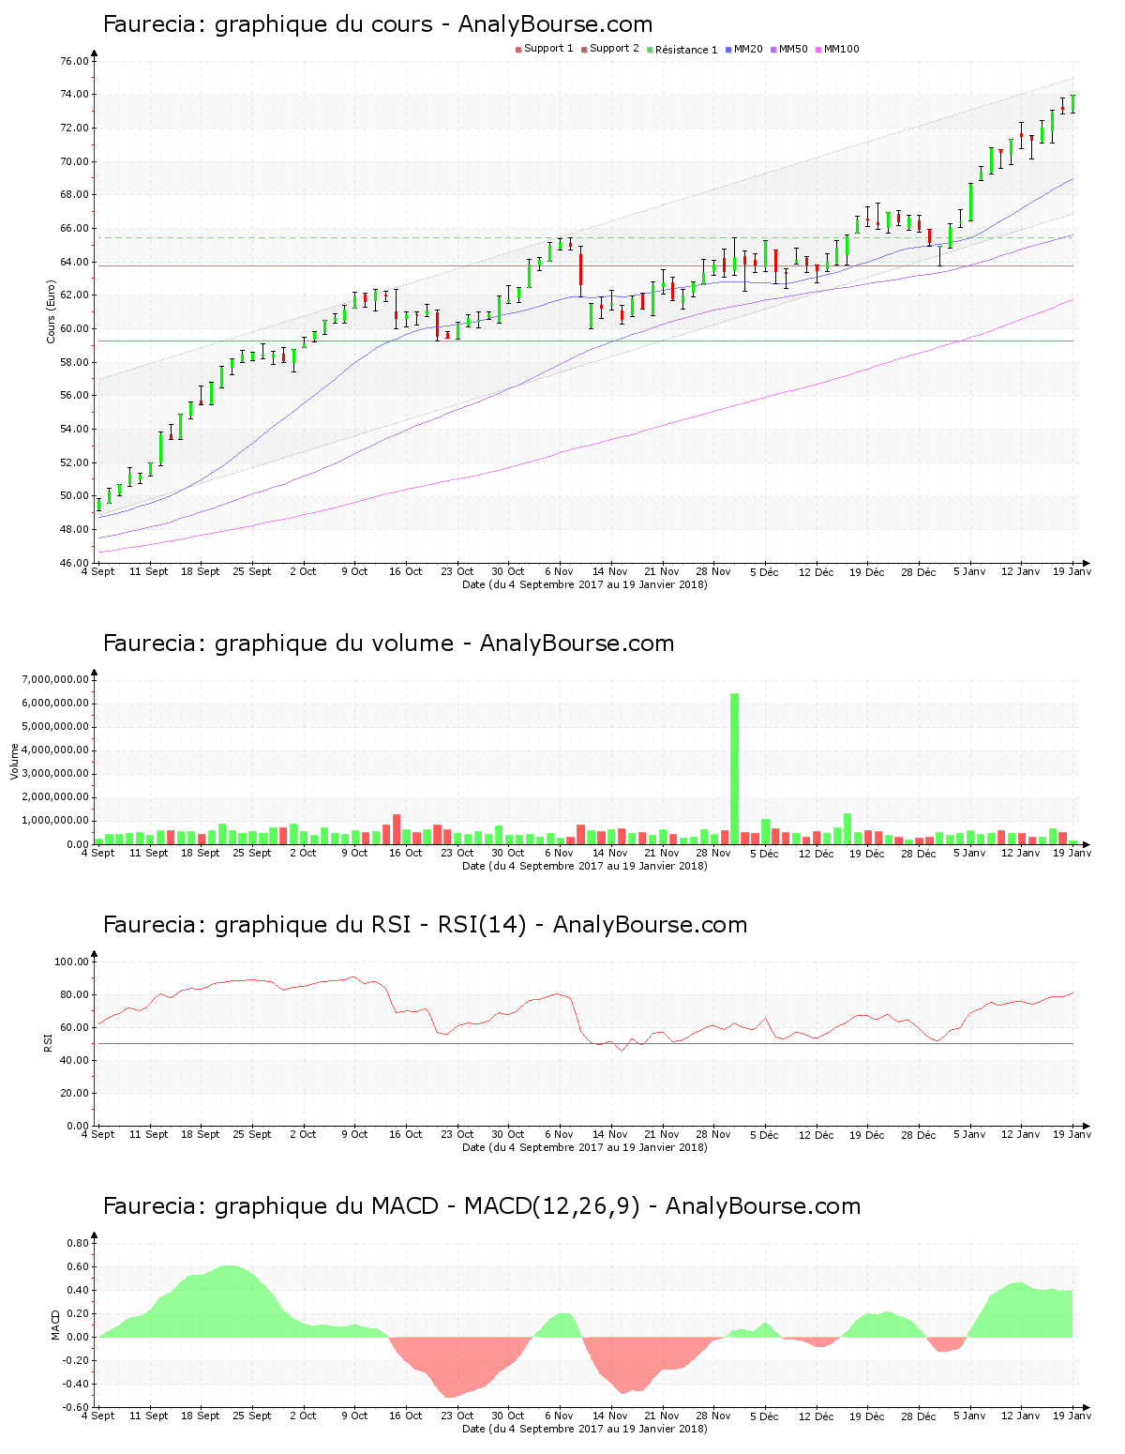The image size is (1125, 1454).
Task: Click the date range caption under the price chart
Action: 585,584
